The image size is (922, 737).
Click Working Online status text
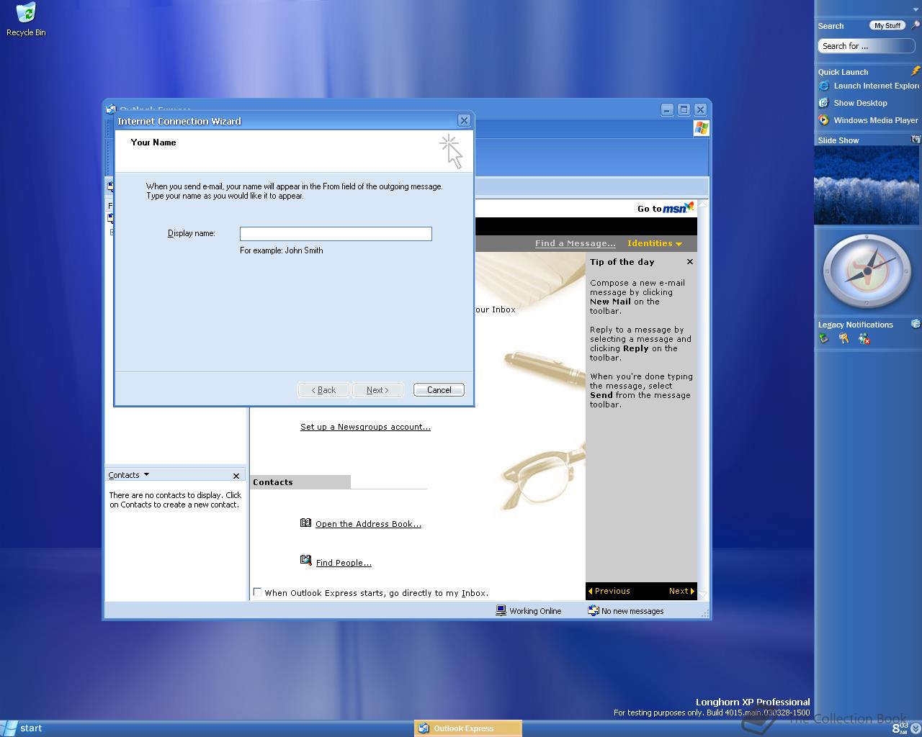[x=535, y=611]
